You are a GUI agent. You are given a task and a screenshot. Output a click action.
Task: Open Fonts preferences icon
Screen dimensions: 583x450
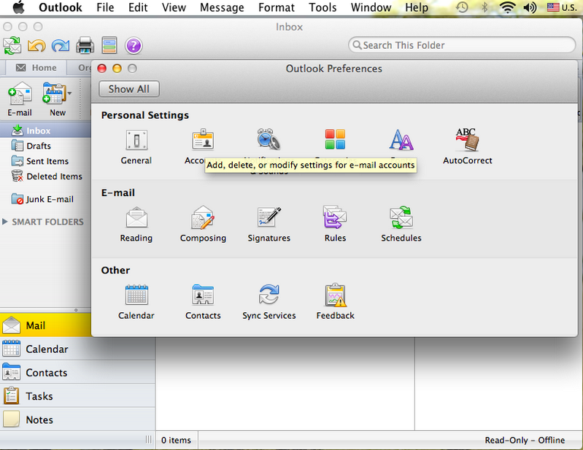pyautogui.click(x=401, y=140)
